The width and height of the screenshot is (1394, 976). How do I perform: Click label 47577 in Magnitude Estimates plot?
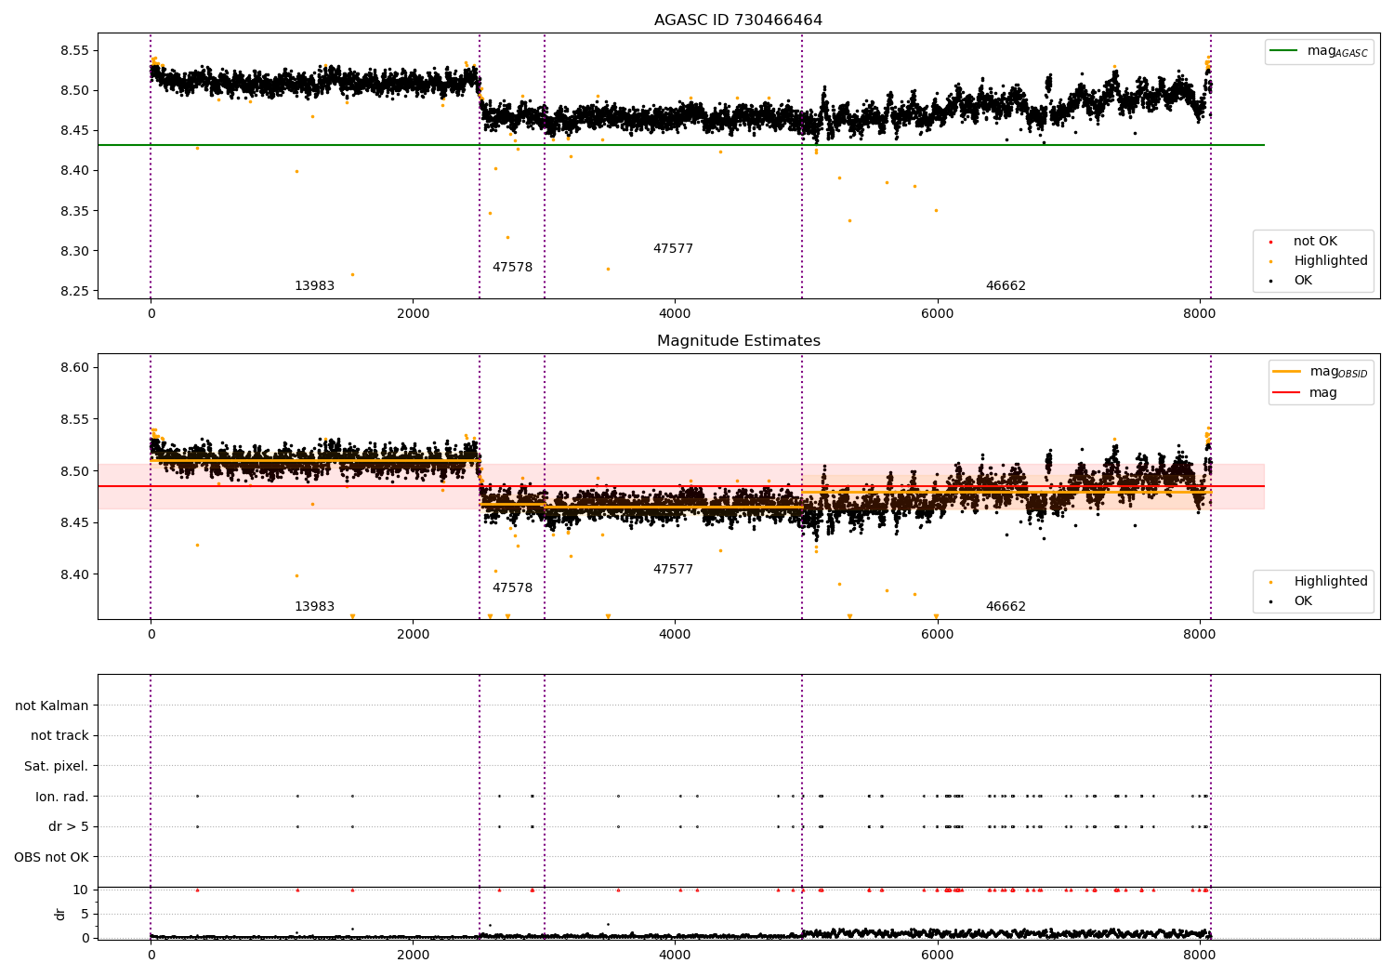tap(673, 570)
